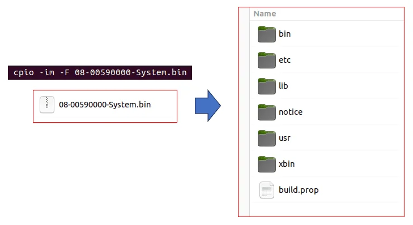Select the bin folder icon

click(x=267, y=34)
